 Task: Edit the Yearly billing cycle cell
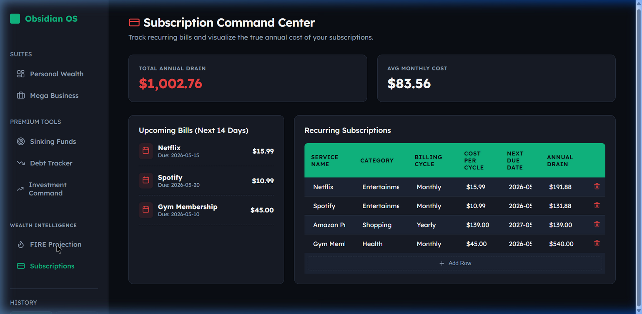coord(432,225)
